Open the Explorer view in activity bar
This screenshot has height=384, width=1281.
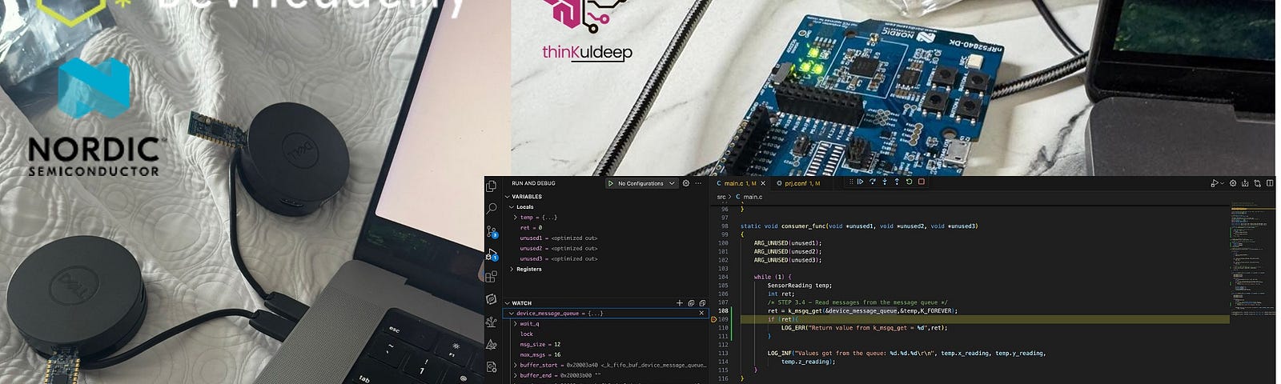click(491, 186)
